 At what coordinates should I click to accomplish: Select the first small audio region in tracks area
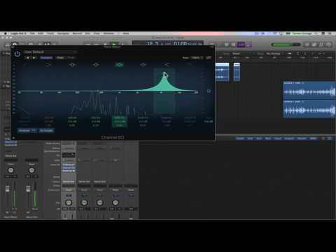[222, 72]
